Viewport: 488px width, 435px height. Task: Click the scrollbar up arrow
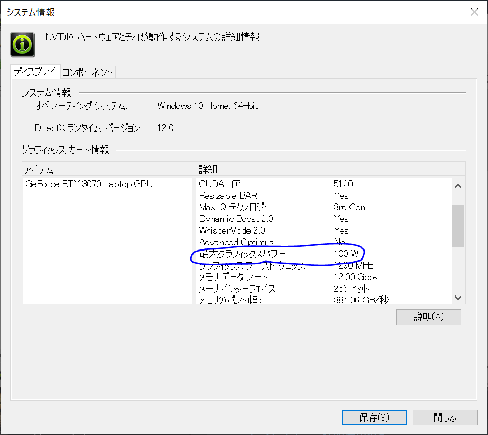click(458, 186)
